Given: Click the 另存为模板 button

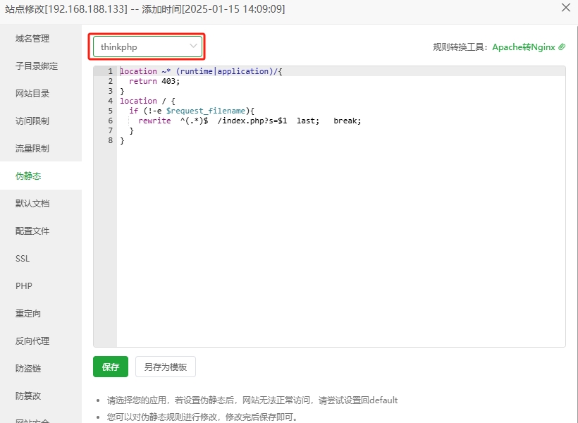Looking at the screenshot, I should [x=166, y=367].
